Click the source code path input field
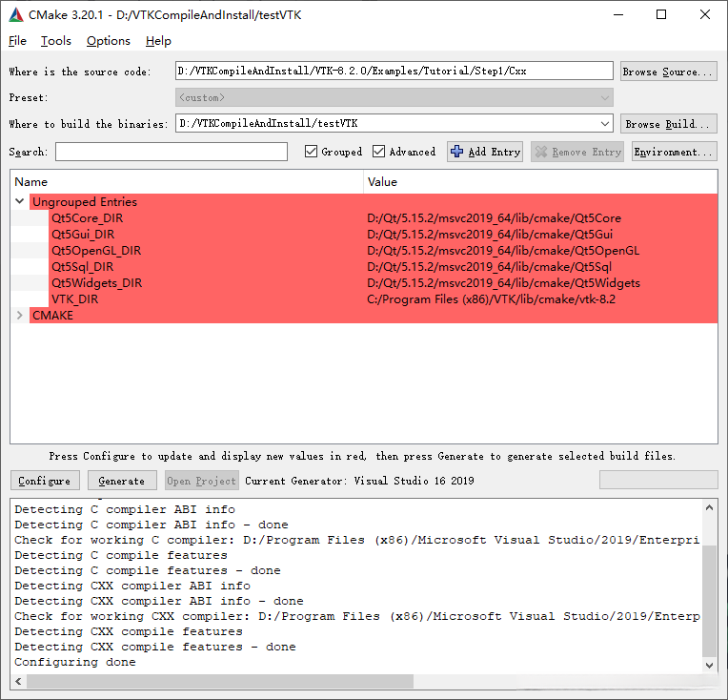728x700 pixels. [394, 72]
